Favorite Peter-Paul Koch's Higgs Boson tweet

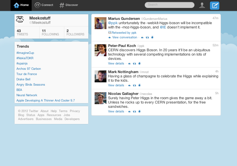click(x=139, y=63)
